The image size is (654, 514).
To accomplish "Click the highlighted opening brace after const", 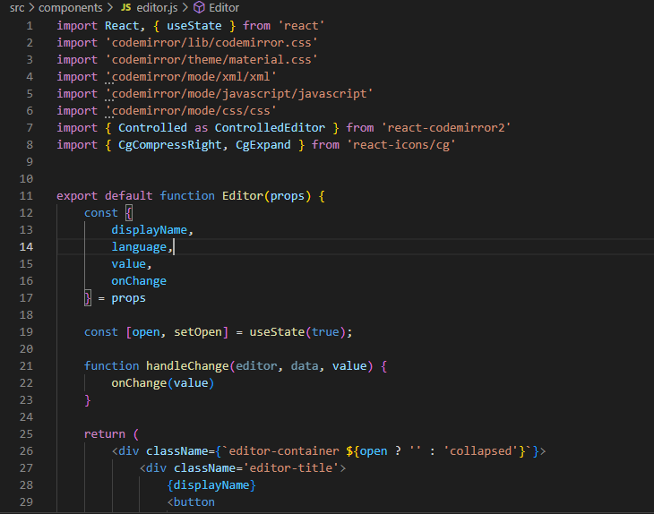I will point(128,212).
